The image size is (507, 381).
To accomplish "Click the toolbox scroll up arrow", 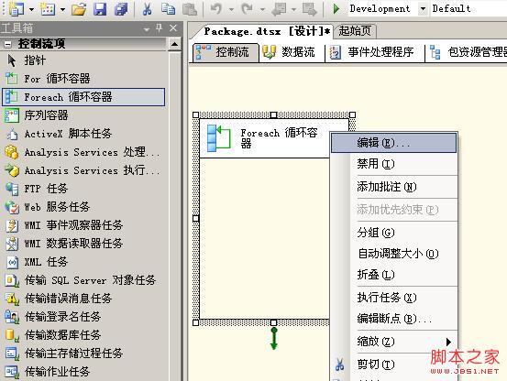I will tap(174, 44).
